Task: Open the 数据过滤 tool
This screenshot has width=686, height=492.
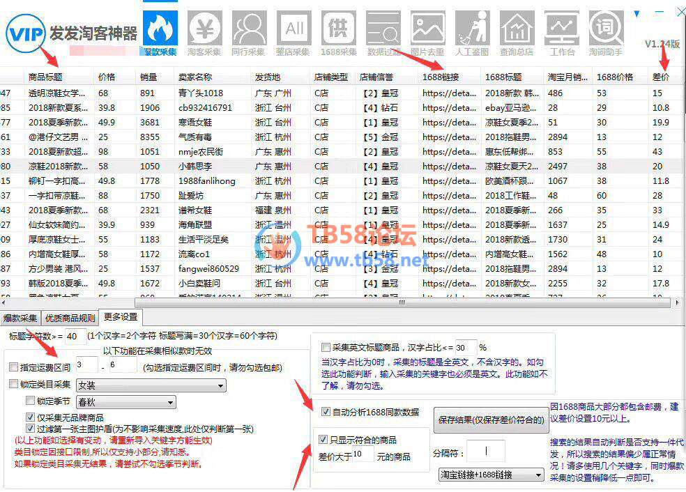Action: (x=383, y=33)
